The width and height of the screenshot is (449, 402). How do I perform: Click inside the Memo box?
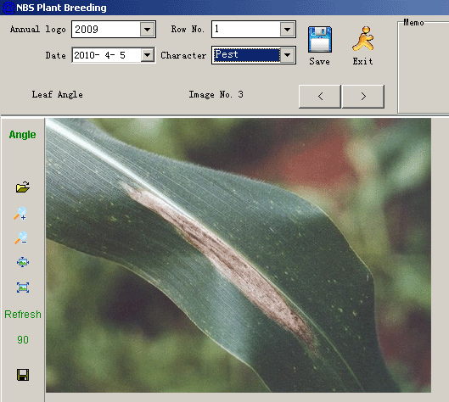pyautogui.click(x=424, y=69)
